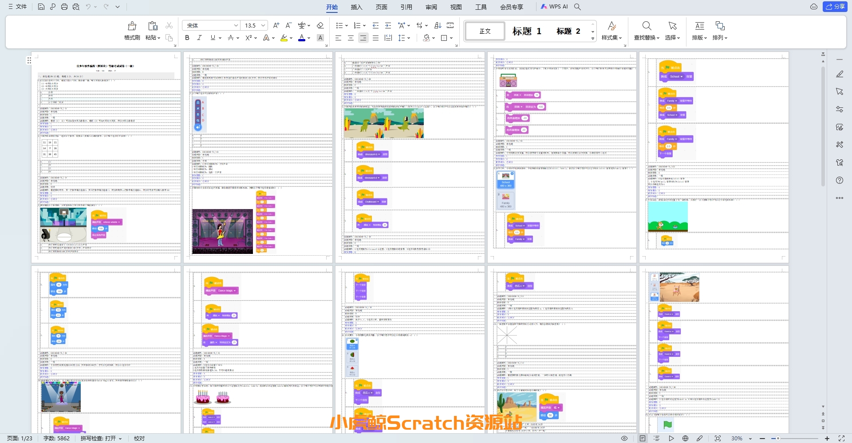Switch to Web layout globe icon

point(686,438)
